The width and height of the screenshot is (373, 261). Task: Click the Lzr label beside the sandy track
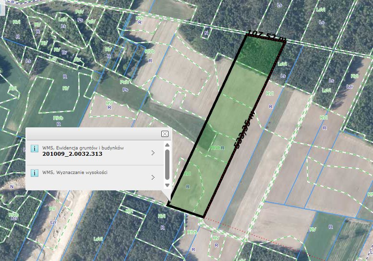[x=53, y=222]
